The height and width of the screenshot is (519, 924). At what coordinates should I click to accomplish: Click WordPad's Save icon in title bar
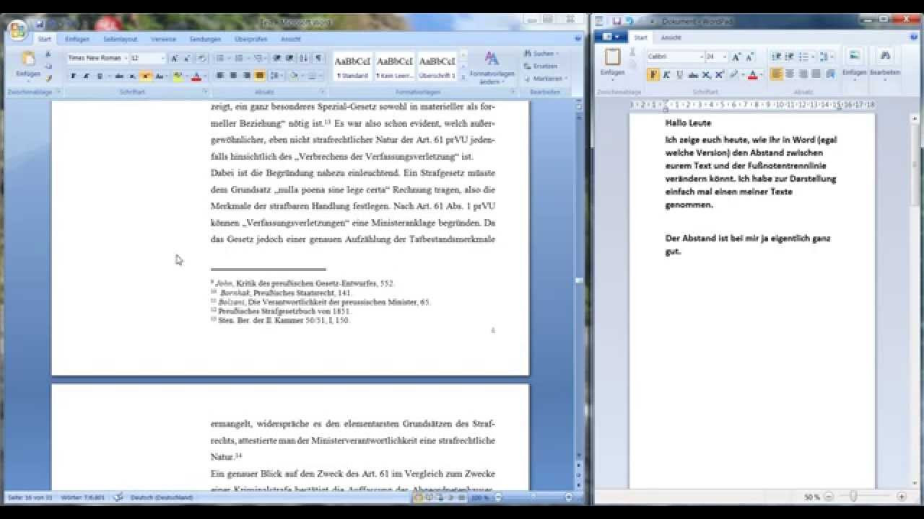click(617, 22)
